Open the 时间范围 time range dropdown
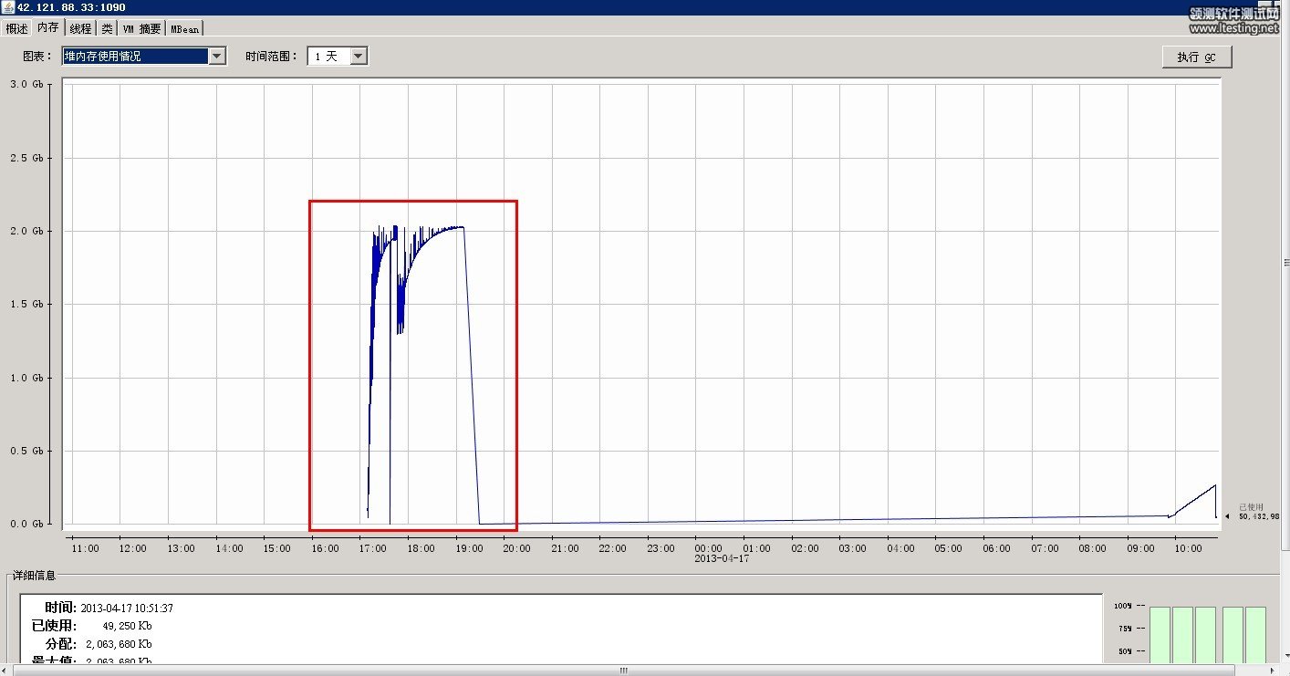This screenshot has height=676, width=1290. (x=359, y=57)
